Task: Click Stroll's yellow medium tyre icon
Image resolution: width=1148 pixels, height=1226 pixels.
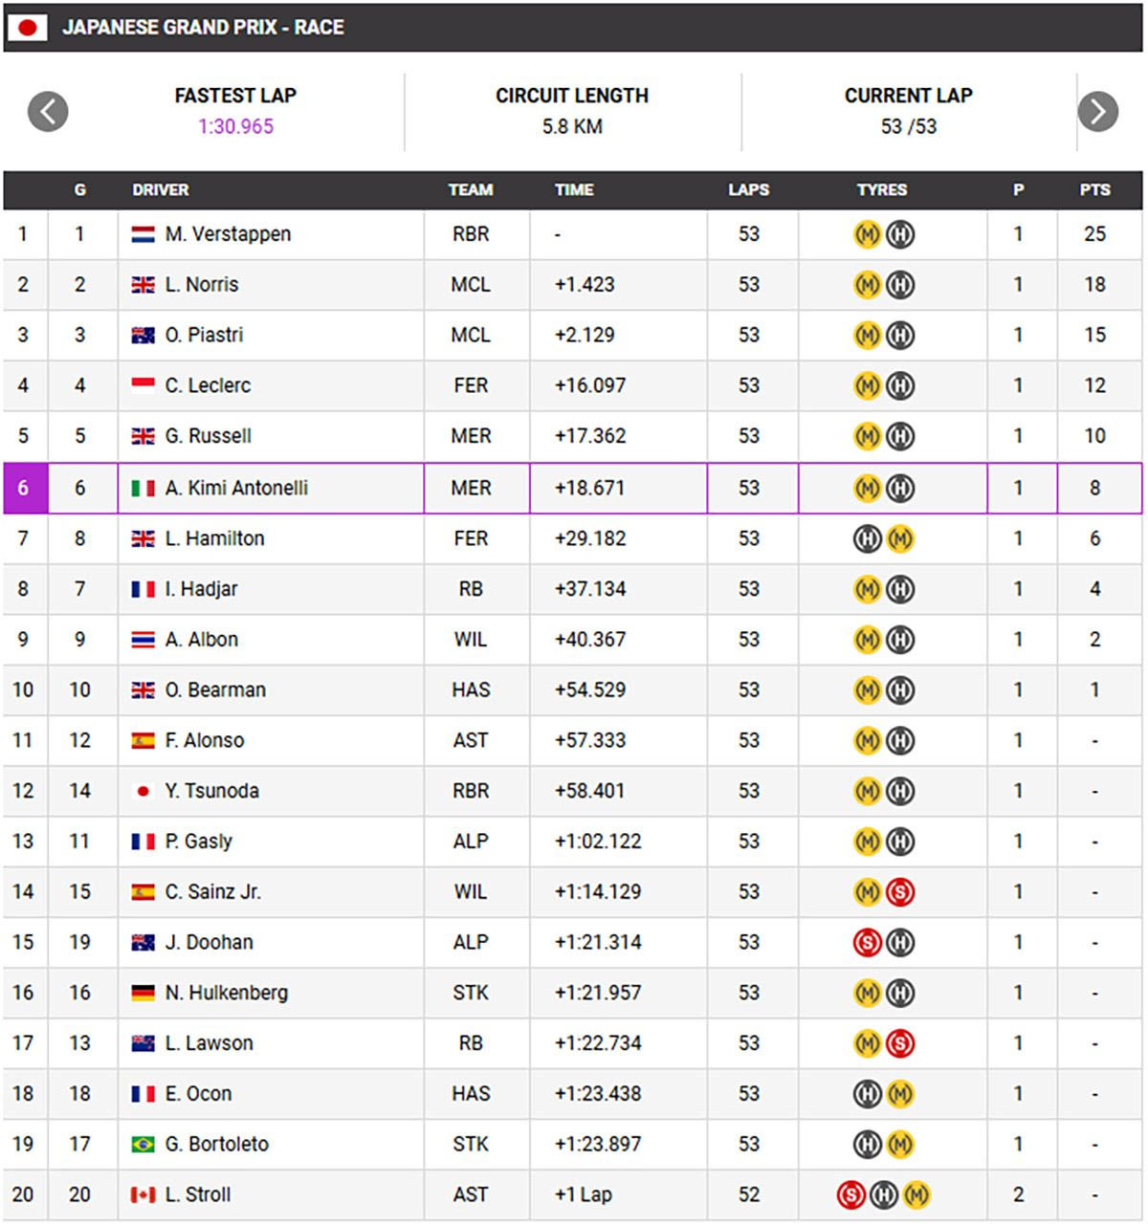Action: (x=916, y=1194)
